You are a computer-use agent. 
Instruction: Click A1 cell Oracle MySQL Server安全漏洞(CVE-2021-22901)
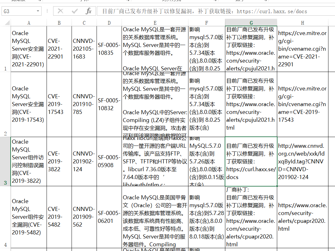pyautogui.click(x=29, y=49)
